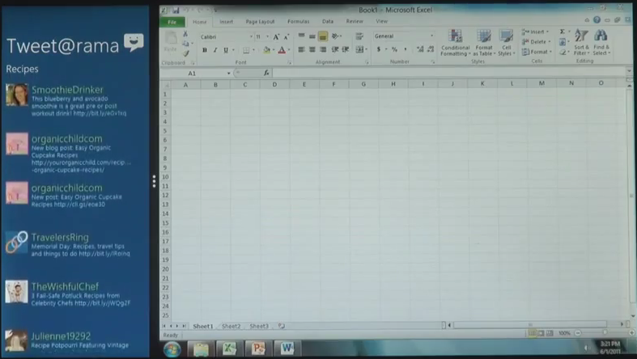Image resolution: width=637 pixels, height=359 pixels.
Task: Toggle the highlighted Bottom Align button
Action: pos(323,36)
